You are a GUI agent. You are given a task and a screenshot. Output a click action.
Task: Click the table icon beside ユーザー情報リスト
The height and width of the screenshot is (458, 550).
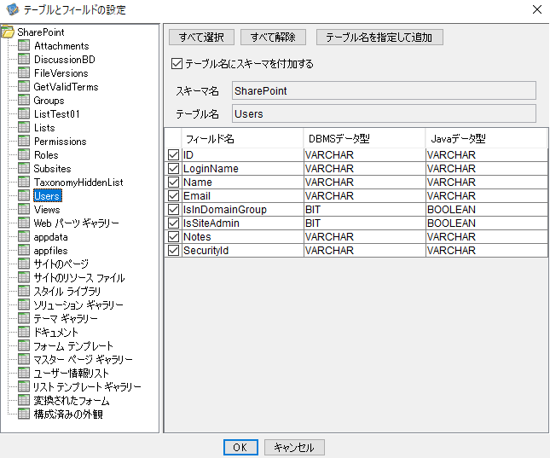(24, 373)
